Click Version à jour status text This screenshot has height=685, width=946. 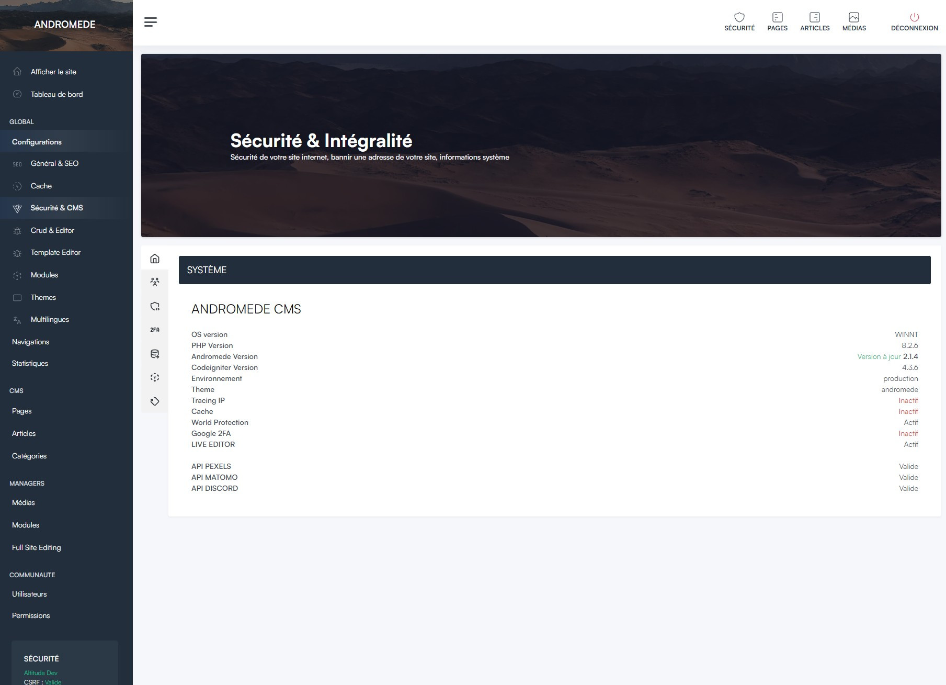point(879,356)
